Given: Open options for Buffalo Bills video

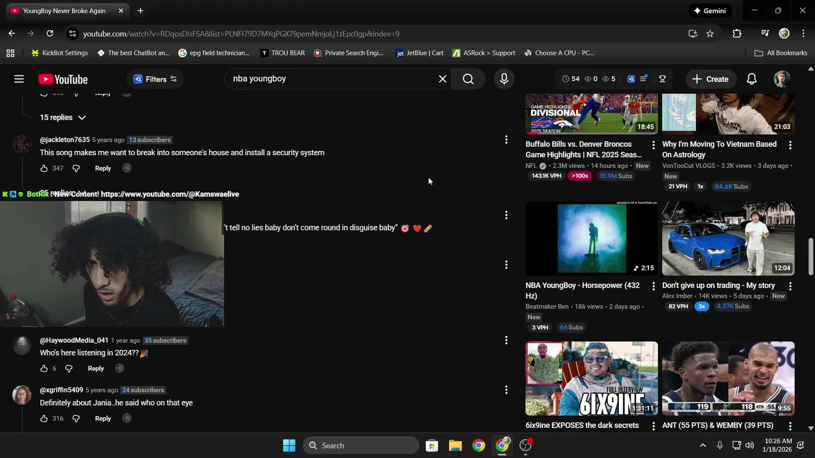Looking at the screenshot, I should (653, 145).
